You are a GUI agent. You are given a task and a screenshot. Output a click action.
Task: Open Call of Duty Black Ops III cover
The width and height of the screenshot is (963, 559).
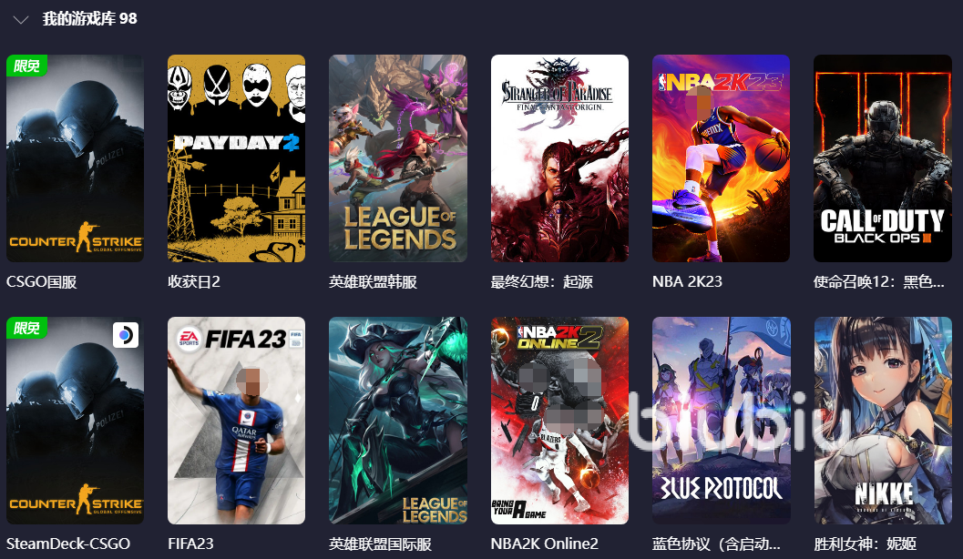883,158
